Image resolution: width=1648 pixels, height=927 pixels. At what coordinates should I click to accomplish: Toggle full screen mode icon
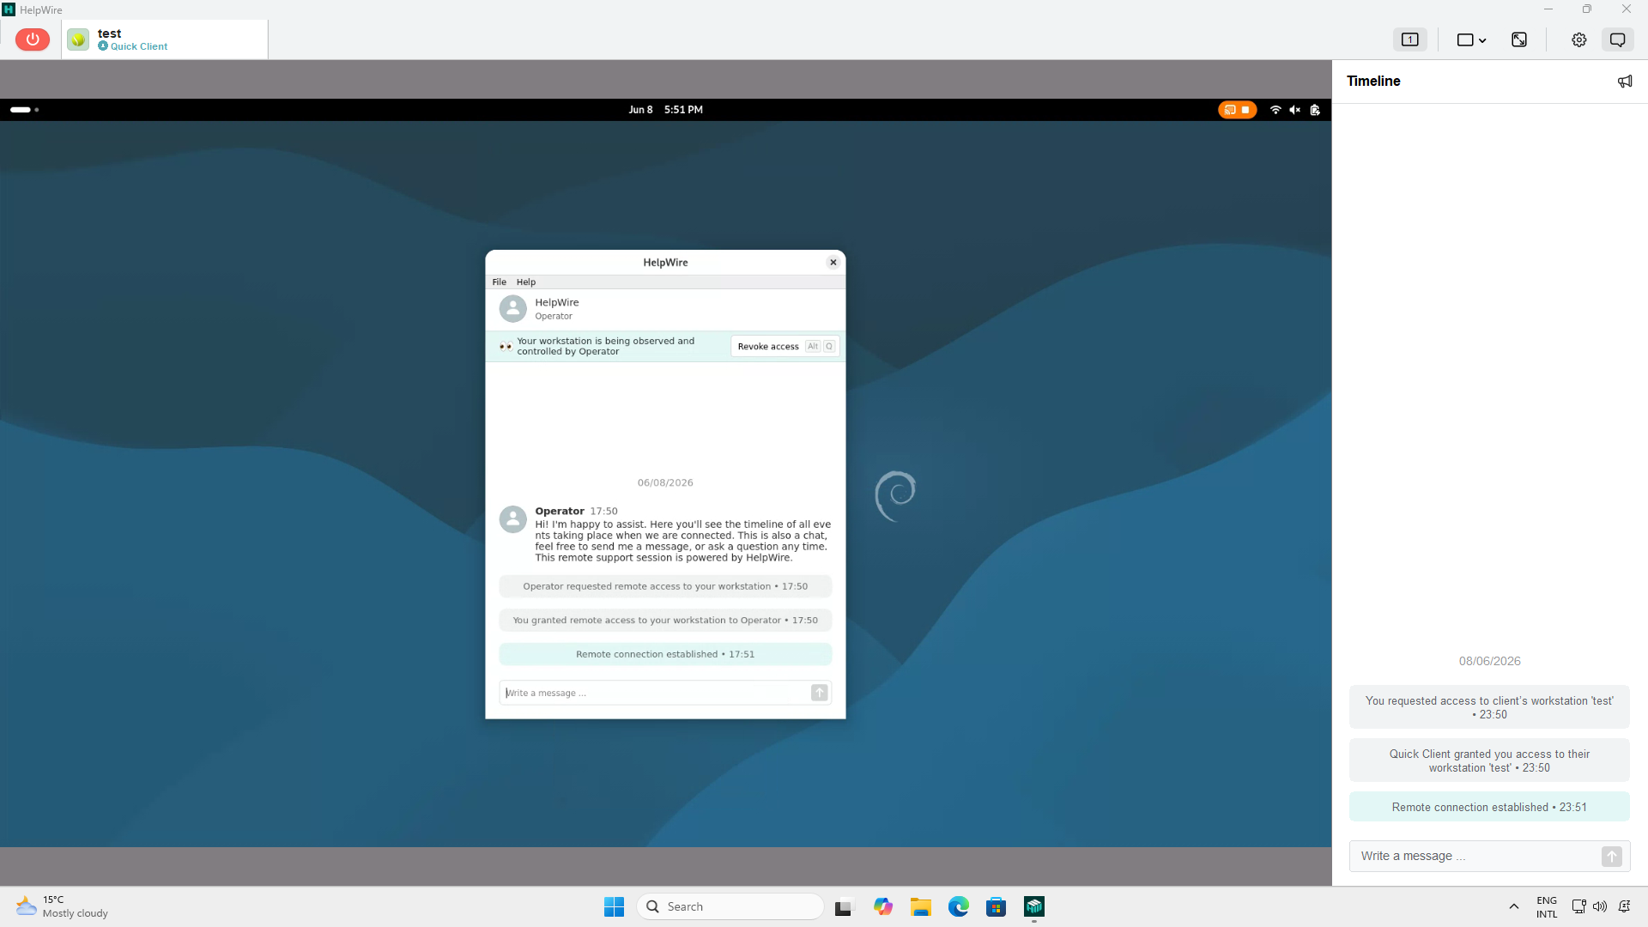[1519, 39]
